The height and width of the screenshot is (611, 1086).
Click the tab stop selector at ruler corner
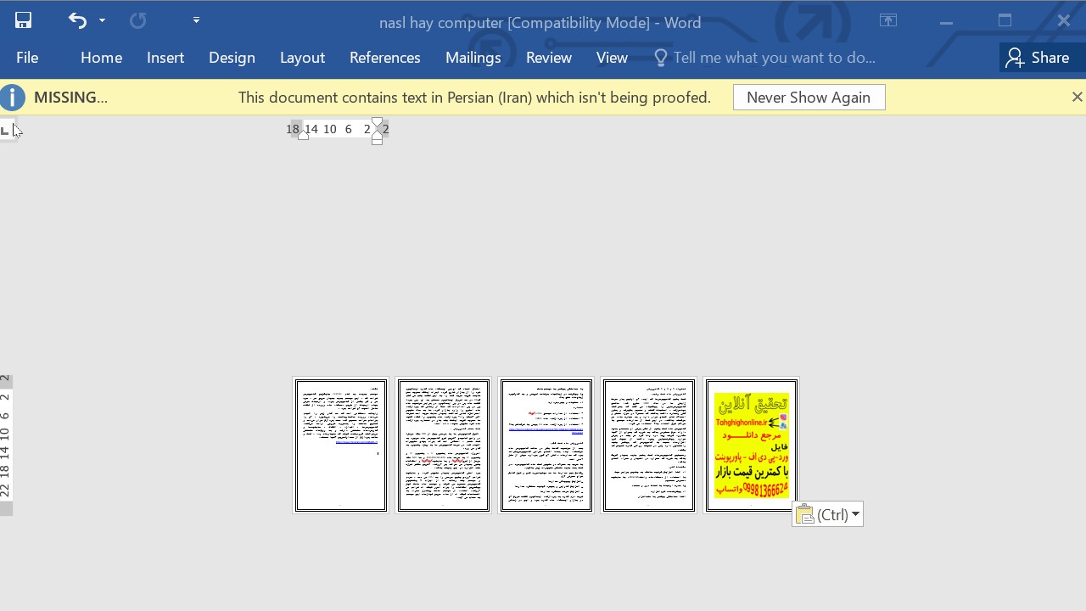coord(6,130)
